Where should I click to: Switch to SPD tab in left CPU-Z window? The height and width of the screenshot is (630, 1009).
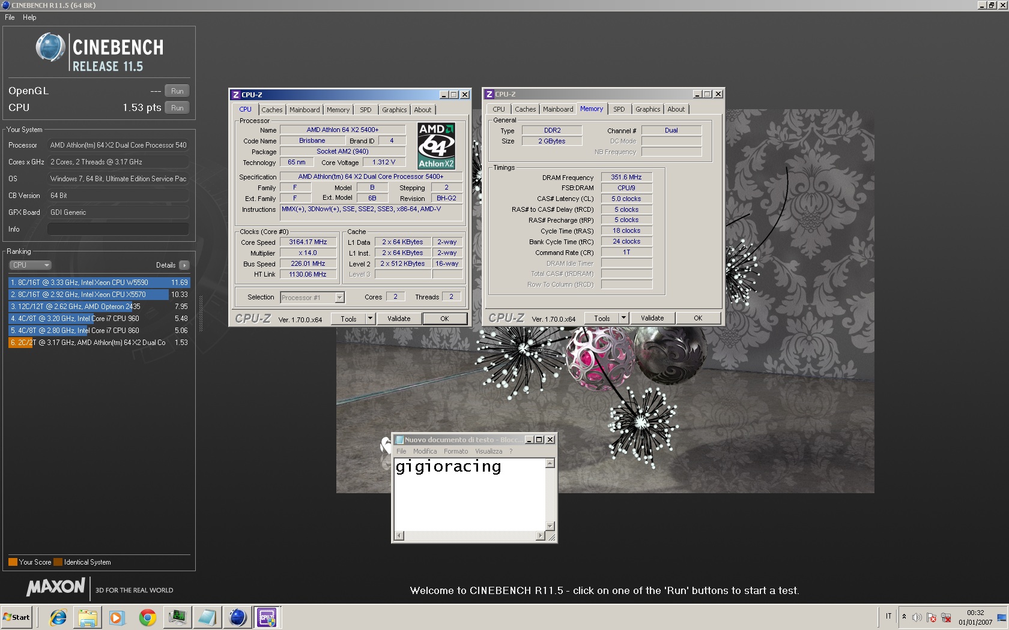pos(366,110)
